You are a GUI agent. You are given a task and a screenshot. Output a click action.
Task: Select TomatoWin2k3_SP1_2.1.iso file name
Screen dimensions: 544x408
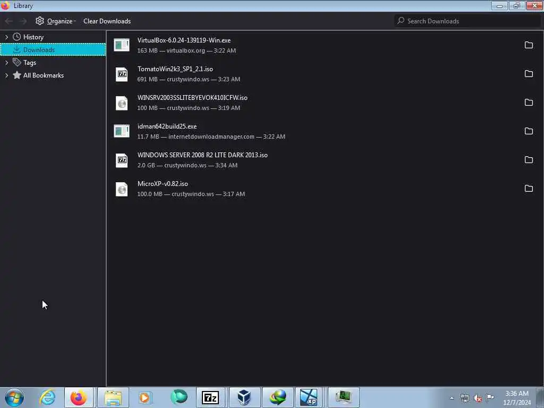175,69
